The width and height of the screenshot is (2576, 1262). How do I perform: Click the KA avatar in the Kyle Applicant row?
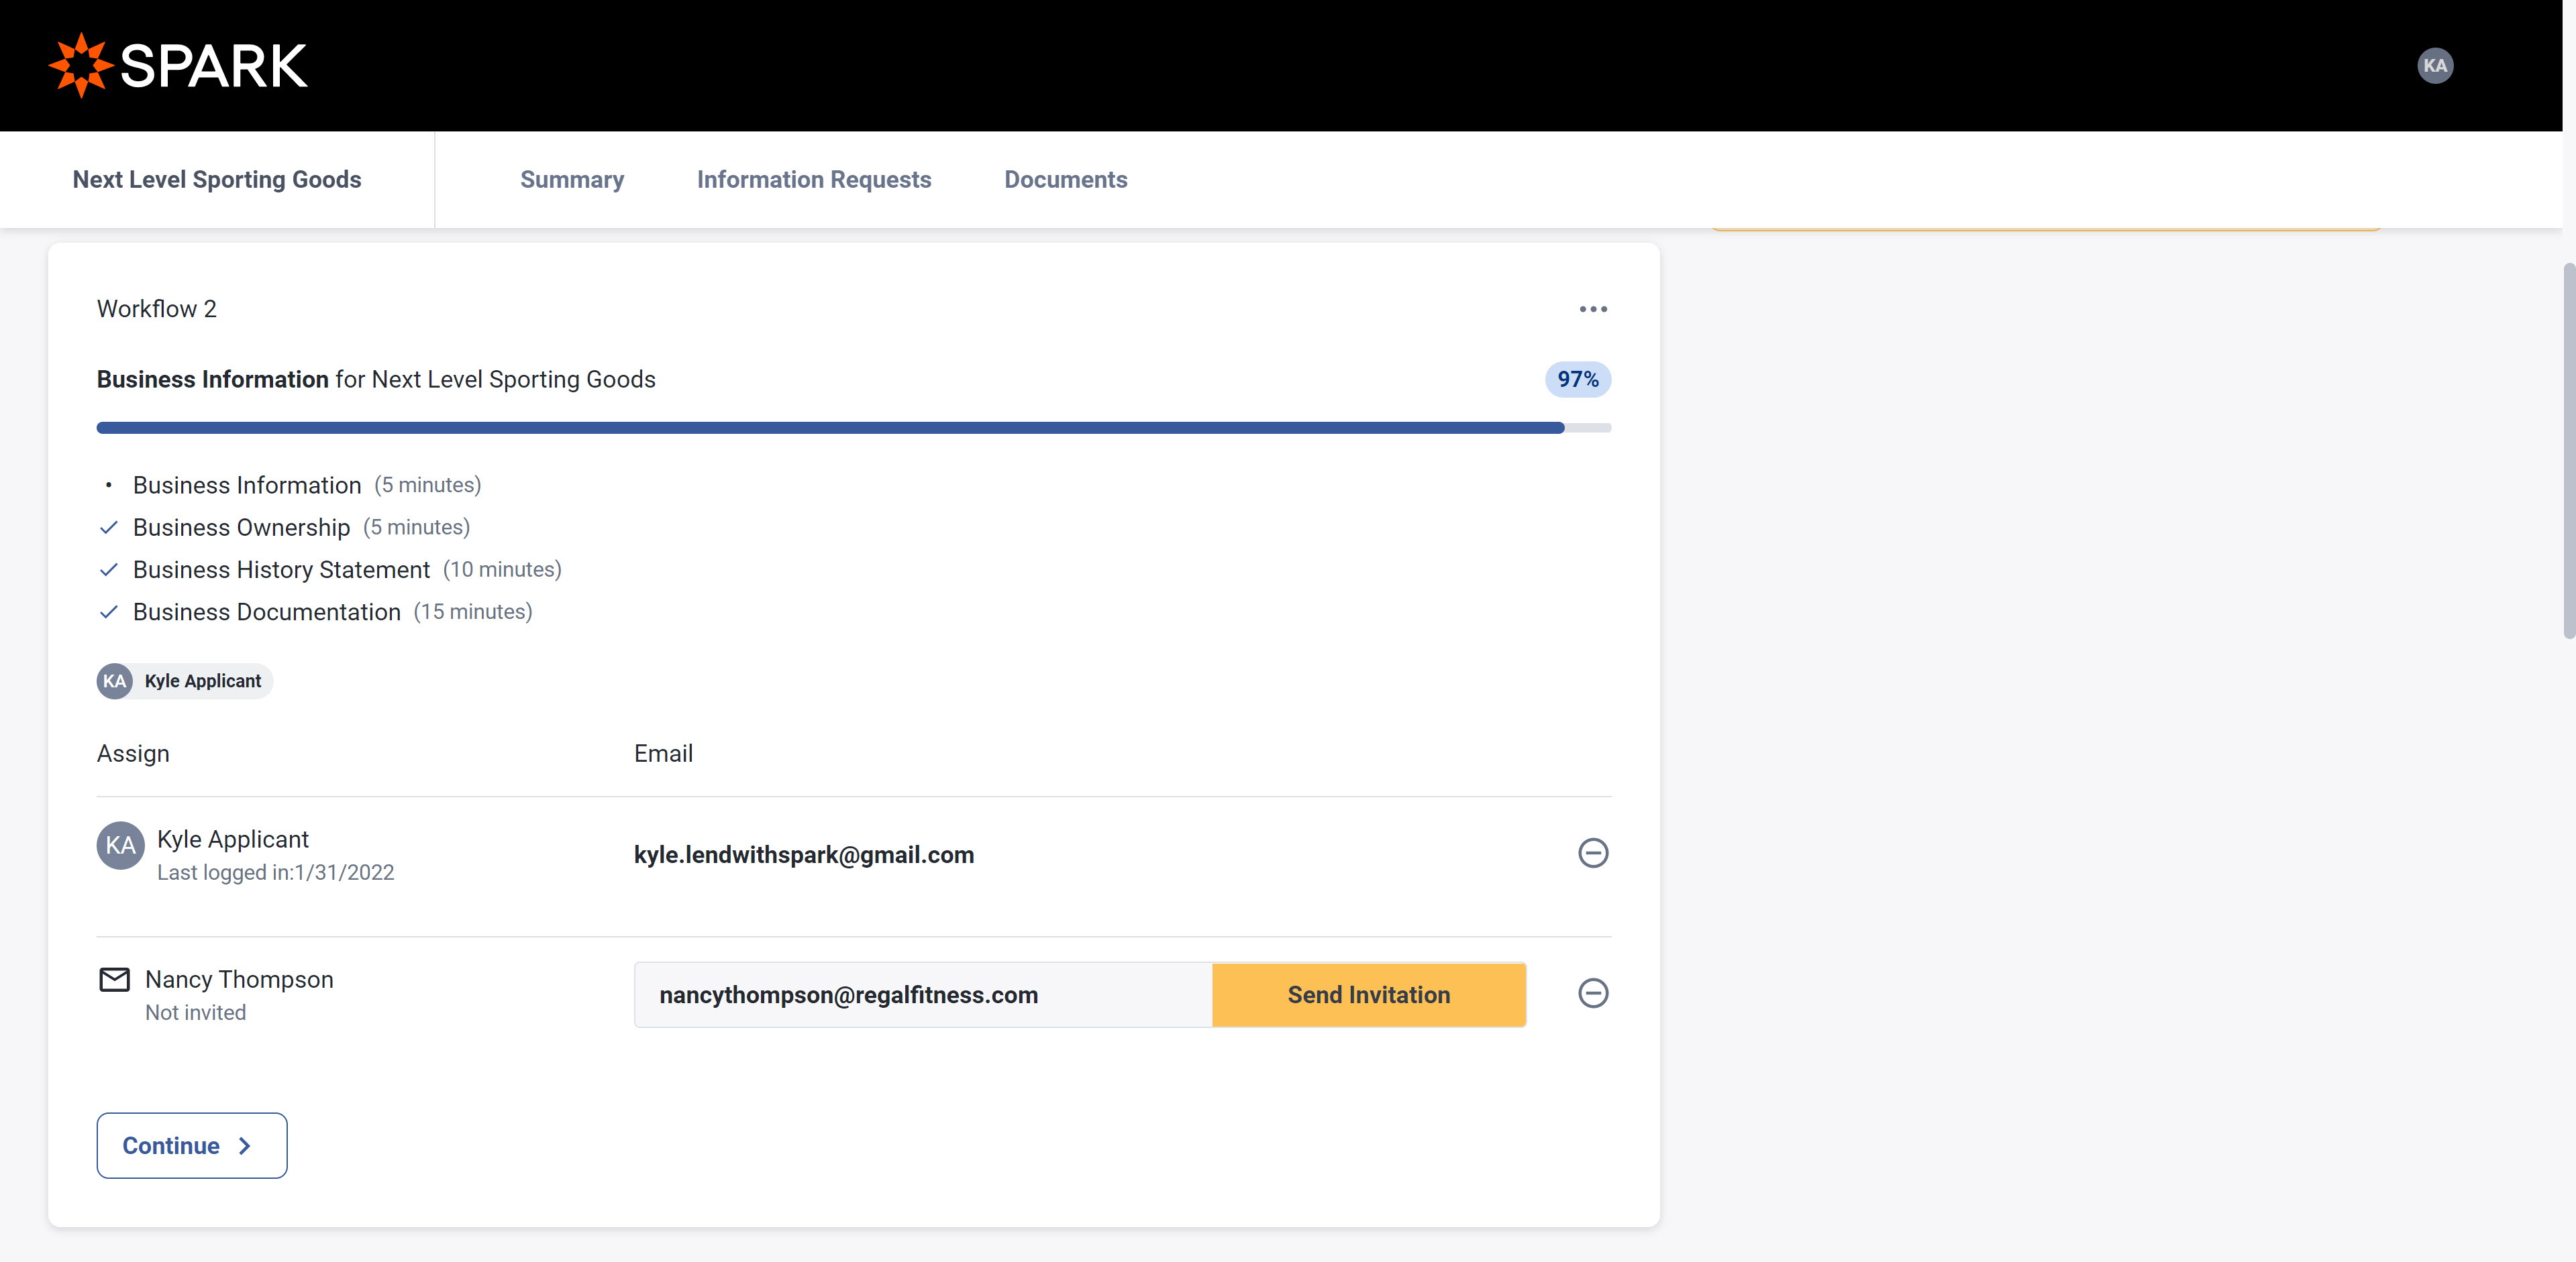click(x=120, y=846)
